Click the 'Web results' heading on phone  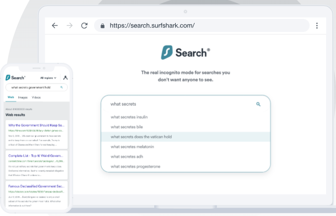[15, 115]
